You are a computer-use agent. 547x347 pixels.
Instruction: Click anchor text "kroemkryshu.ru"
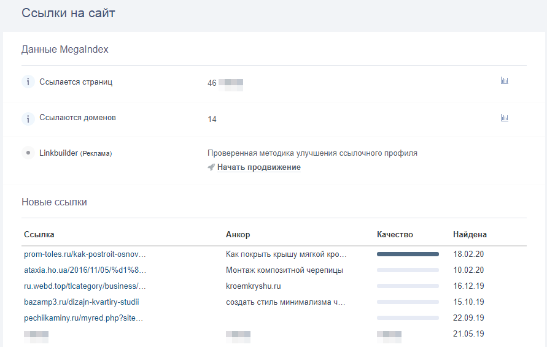point(254,286)
